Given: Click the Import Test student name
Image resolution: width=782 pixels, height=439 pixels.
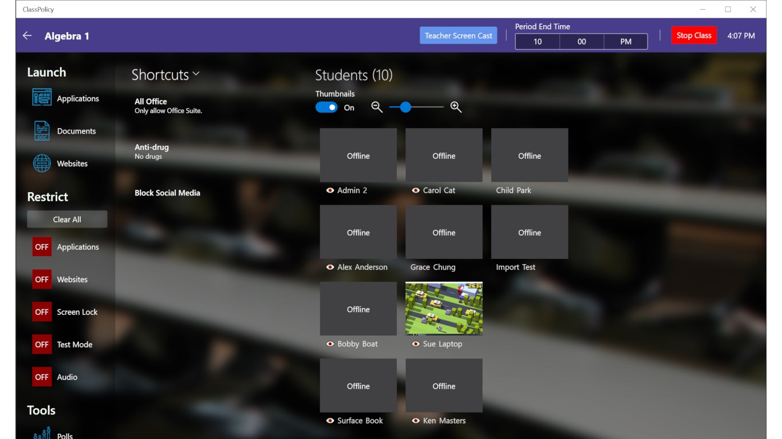Looking at the screenshot, I should coord(516,267).
